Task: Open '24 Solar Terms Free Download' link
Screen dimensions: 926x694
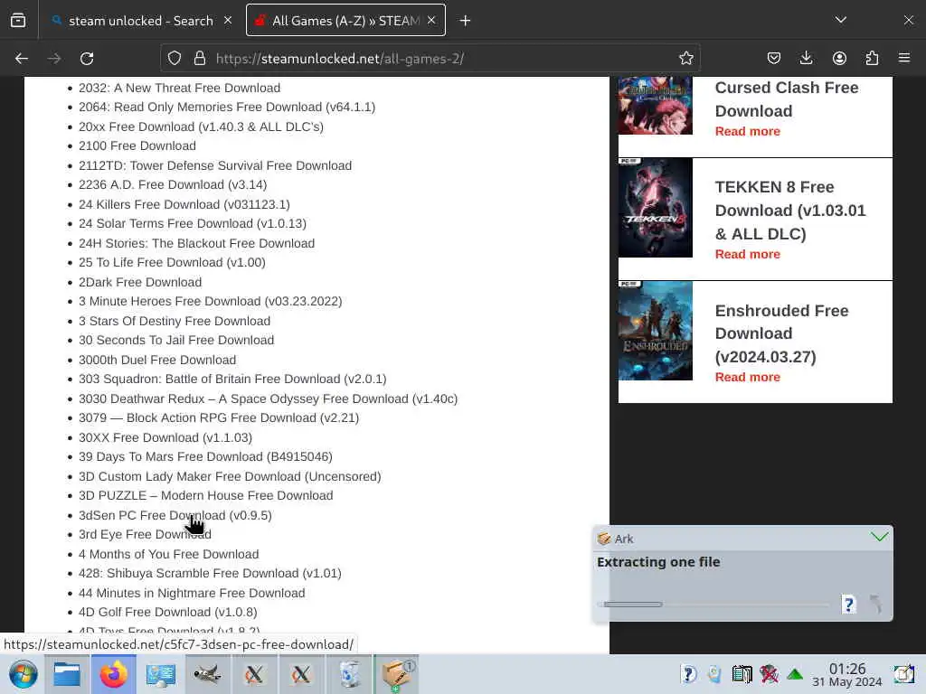Action: pyautogui.click(x=193, y=224)
